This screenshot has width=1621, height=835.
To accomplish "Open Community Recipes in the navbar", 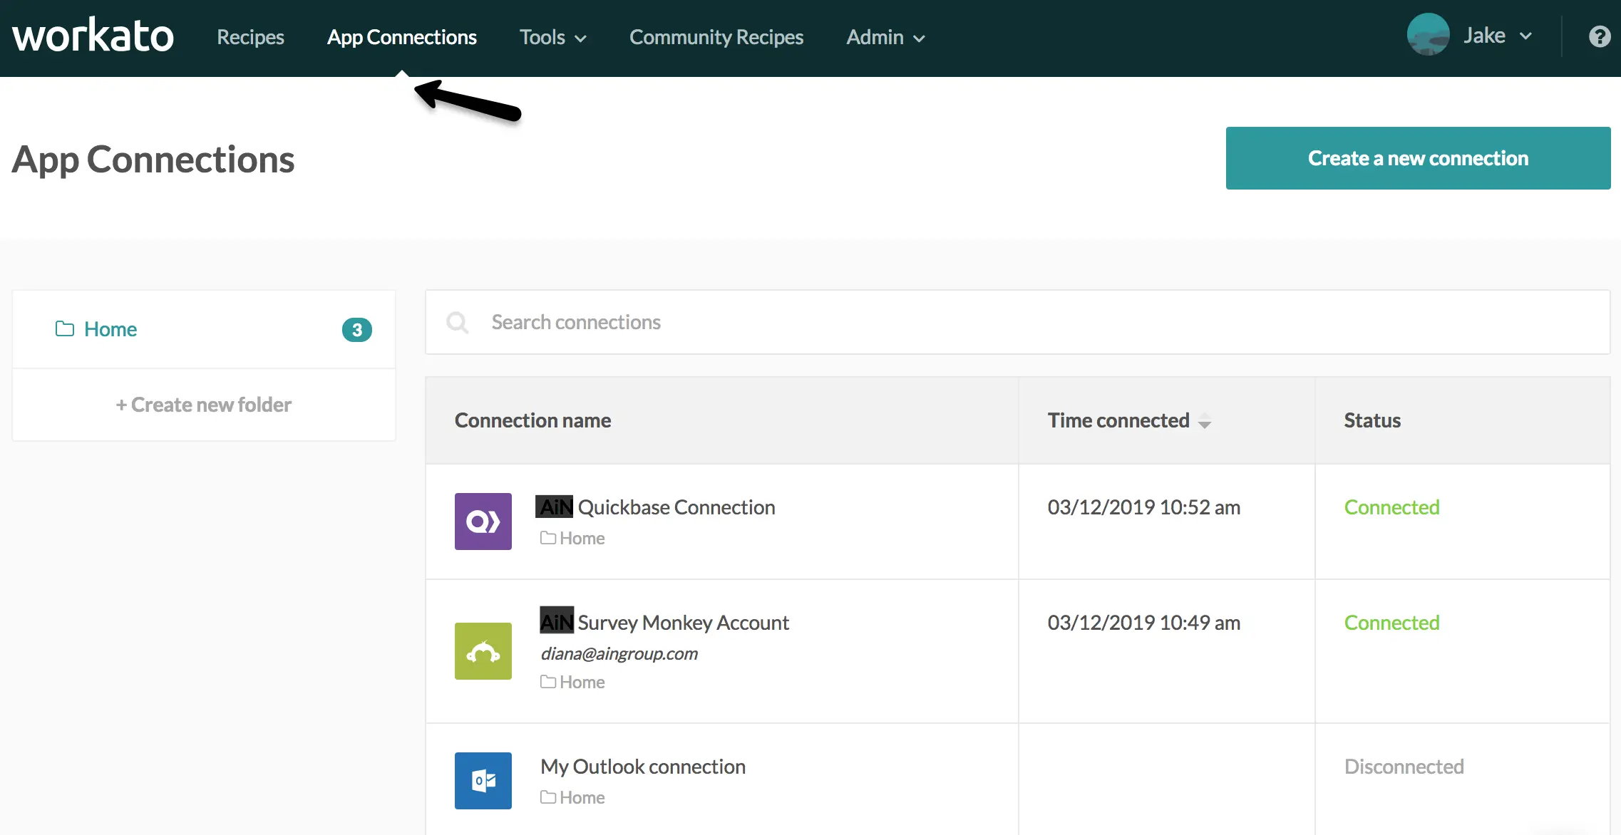I will point(716,37).
